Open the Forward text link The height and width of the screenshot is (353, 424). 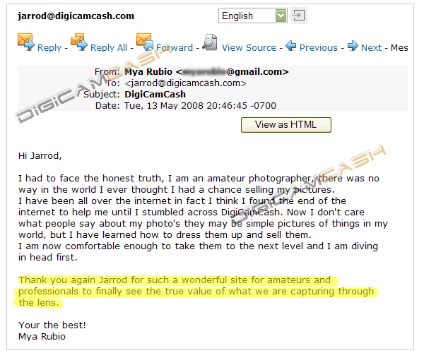[175, 48]
